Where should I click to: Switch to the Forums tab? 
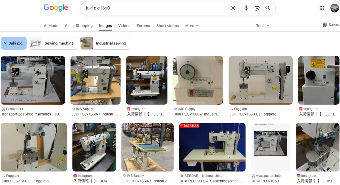[x=143, y=26]
